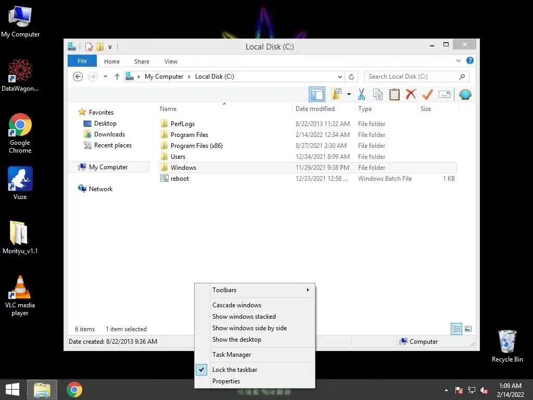
Task: Show hidden tray icons arrow
Action: click(x=446, y=390)
